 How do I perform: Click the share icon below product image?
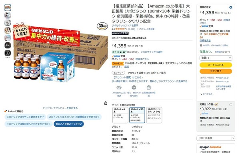(106, 103)
